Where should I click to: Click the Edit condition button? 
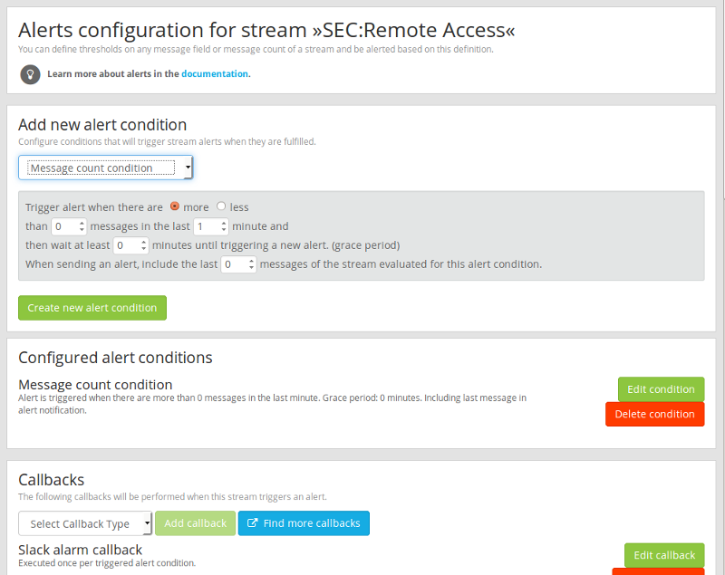tap(661, 389)
